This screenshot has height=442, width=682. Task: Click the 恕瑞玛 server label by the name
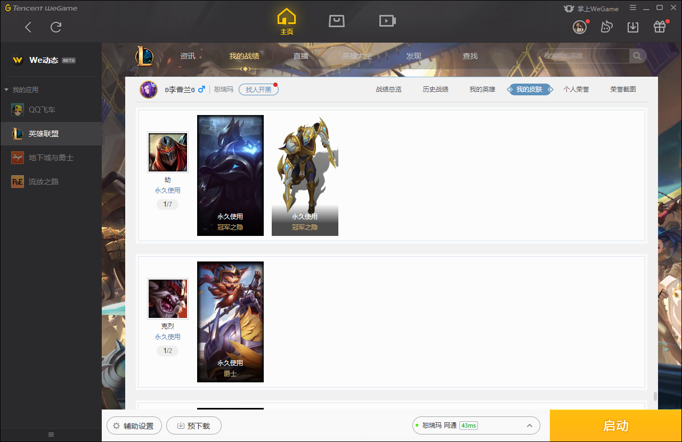pos(224,89)
